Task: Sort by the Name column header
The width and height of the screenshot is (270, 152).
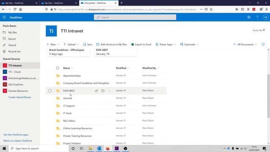Action: coord(67,68)
